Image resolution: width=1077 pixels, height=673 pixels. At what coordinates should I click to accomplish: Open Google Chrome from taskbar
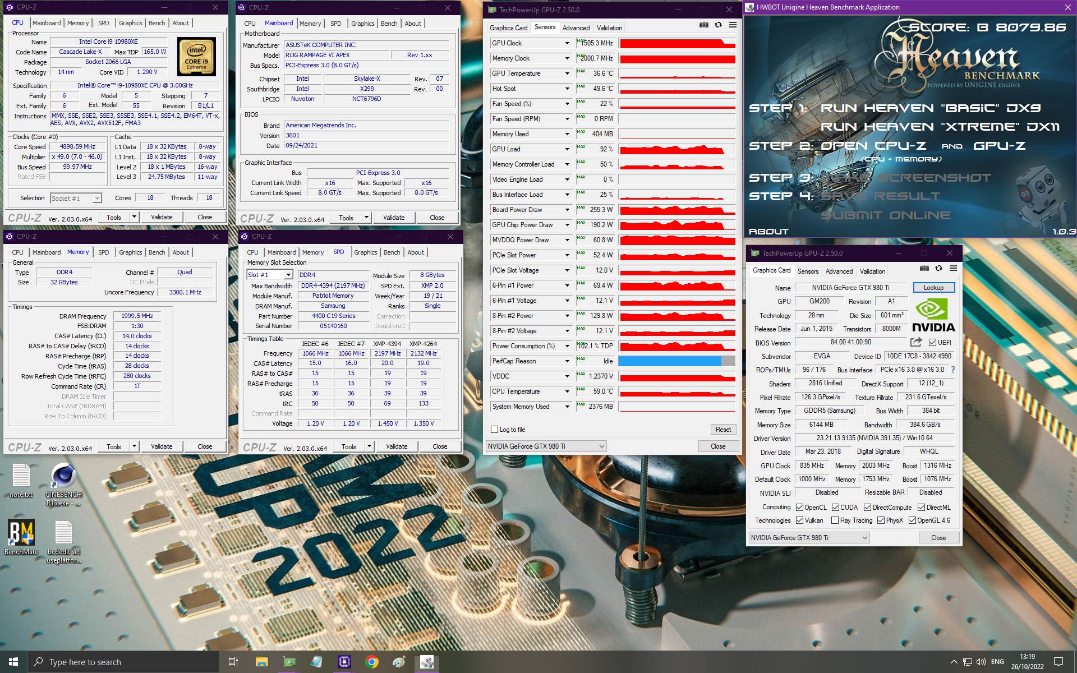(371, 662)
